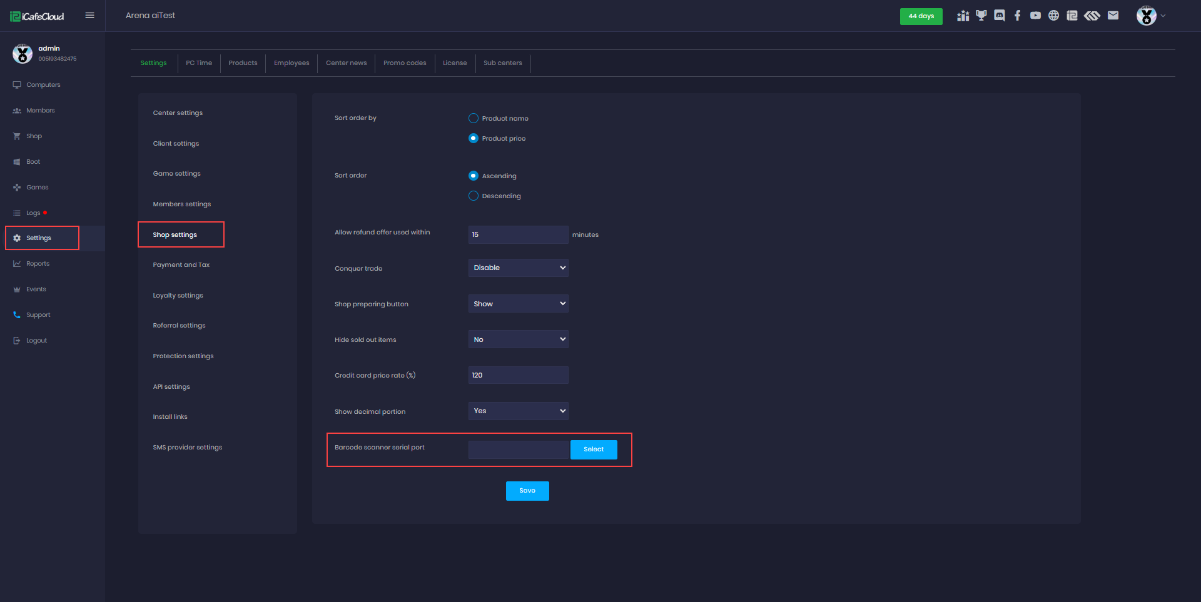This screenshot has width=1201, height=602.
Task: Select Descending sort order
Action: (x=474, y=196)
